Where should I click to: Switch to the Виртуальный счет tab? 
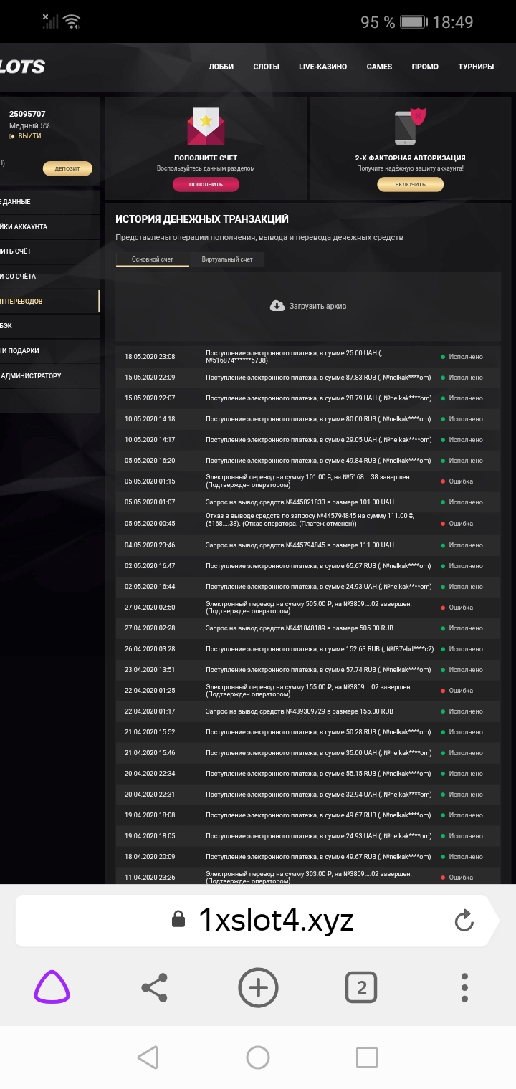227,259
